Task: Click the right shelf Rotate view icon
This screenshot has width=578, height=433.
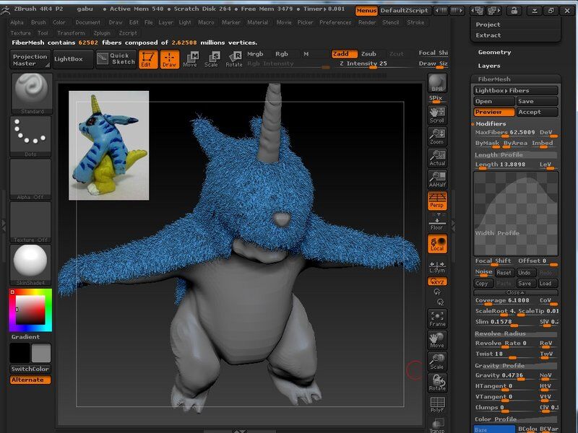Action: click(437, 382)
